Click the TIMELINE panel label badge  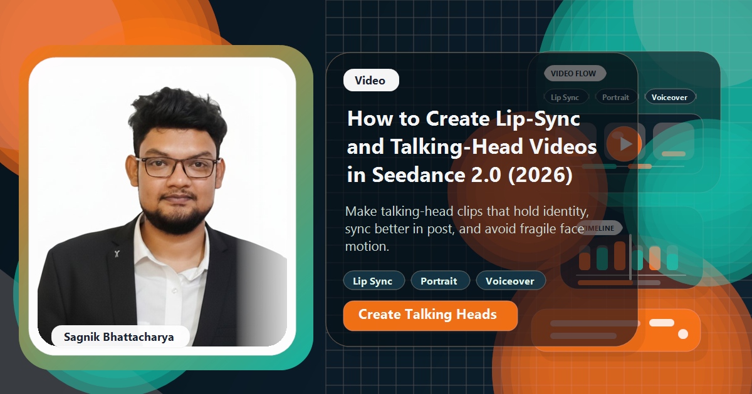[600, 228]
